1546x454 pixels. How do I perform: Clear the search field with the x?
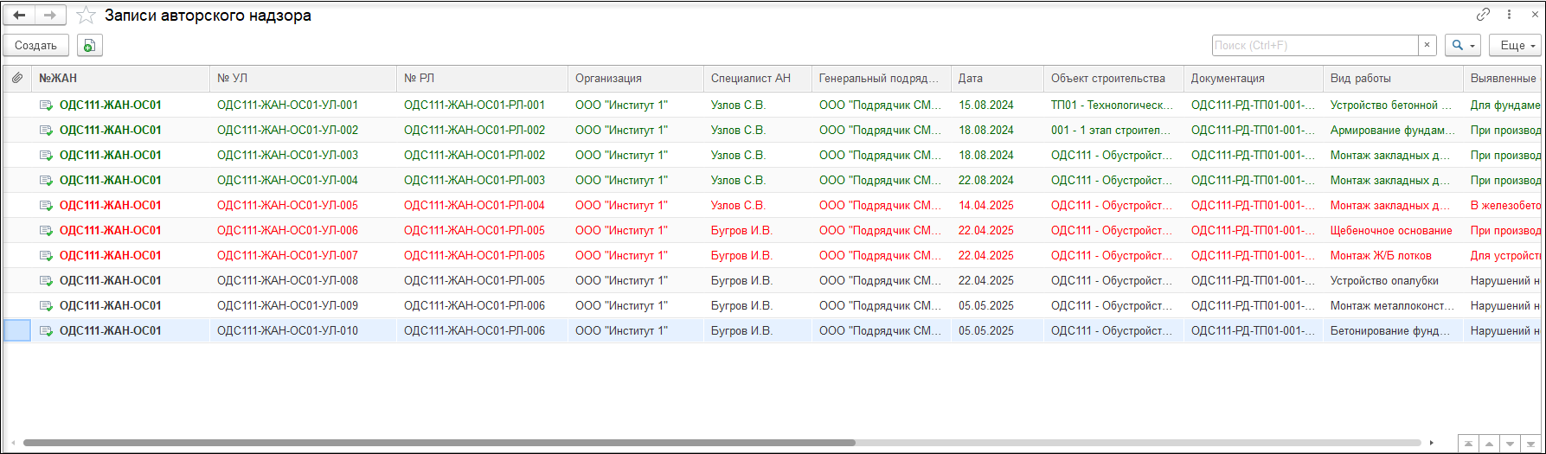coord(1427,46)
